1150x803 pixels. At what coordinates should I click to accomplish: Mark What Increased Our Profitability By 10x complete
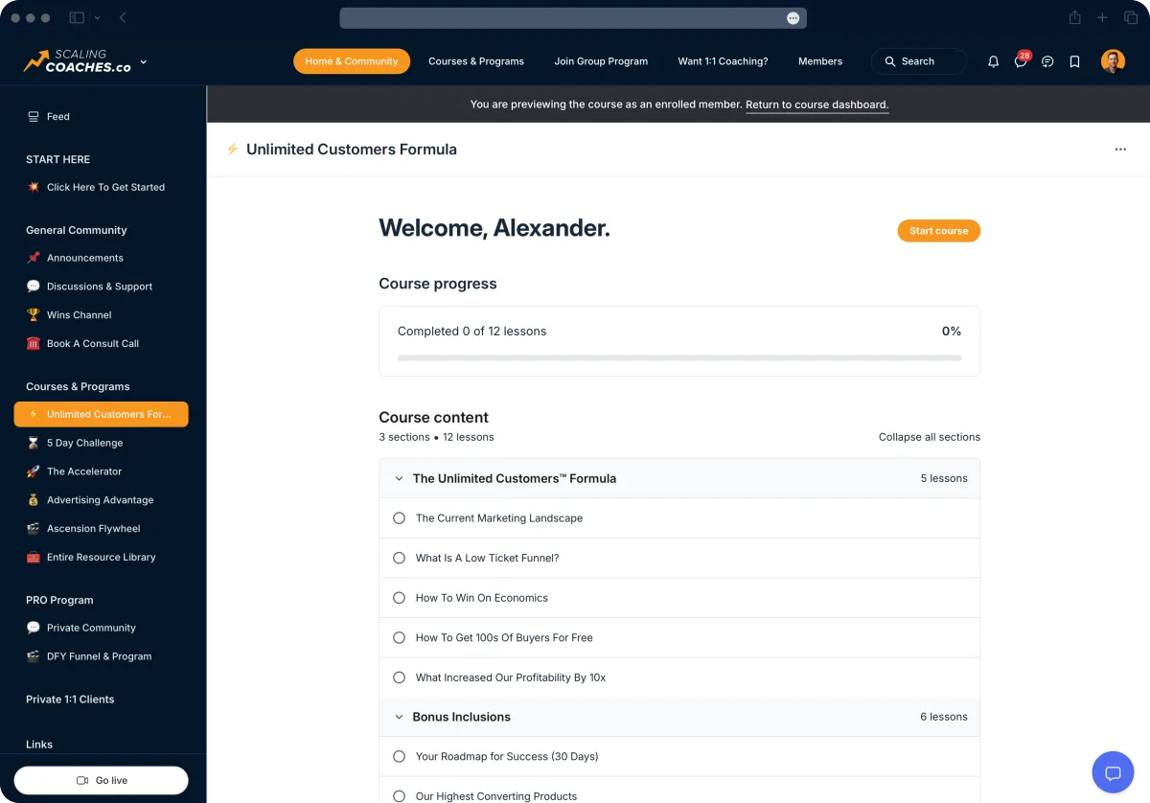(x=400, y=677)
